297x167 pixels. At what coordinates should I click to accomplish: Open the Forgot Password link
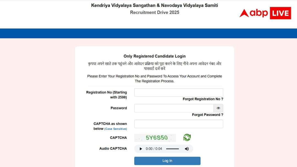pos(208,115)
